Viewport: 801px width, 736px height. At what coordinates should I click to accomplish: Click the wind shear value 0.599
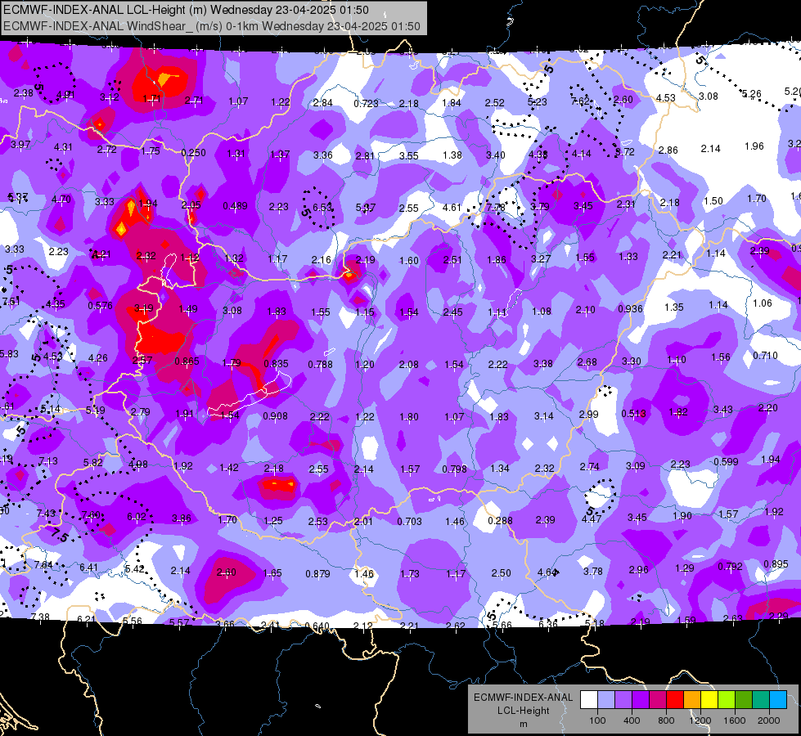[726, 462]
